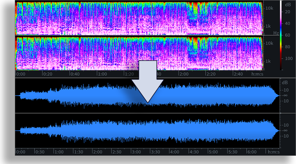Select the 0:30 mark on waveform ruler
The width and height of the screenshot is (296, 164).
pyautogui.click(x=39, y=152)
